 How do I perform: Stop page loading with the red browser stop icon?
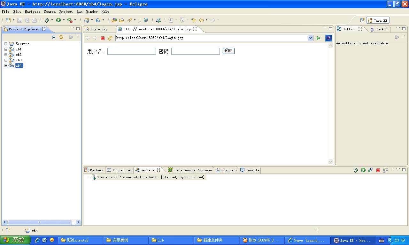[103, 38]
